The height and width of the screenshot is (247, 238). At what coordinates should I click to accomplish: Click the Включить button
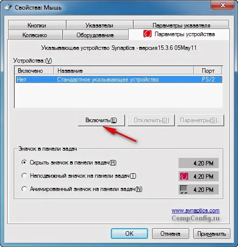[101, 120]
